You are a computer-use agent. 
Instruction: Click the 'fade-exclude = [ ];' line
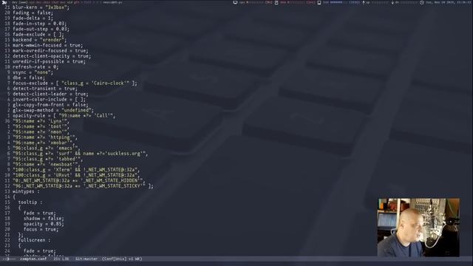pyautogui.click(x=38, y=35)
